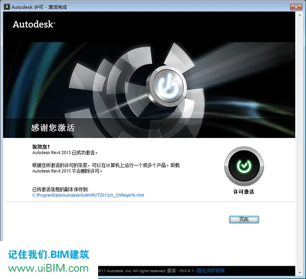This screenshot has height=279, width=306.
Task: Click the Autodesk A icon in title bar
Action: point(7,7)
